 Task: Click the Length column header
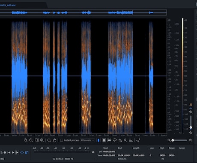(136, 148)
